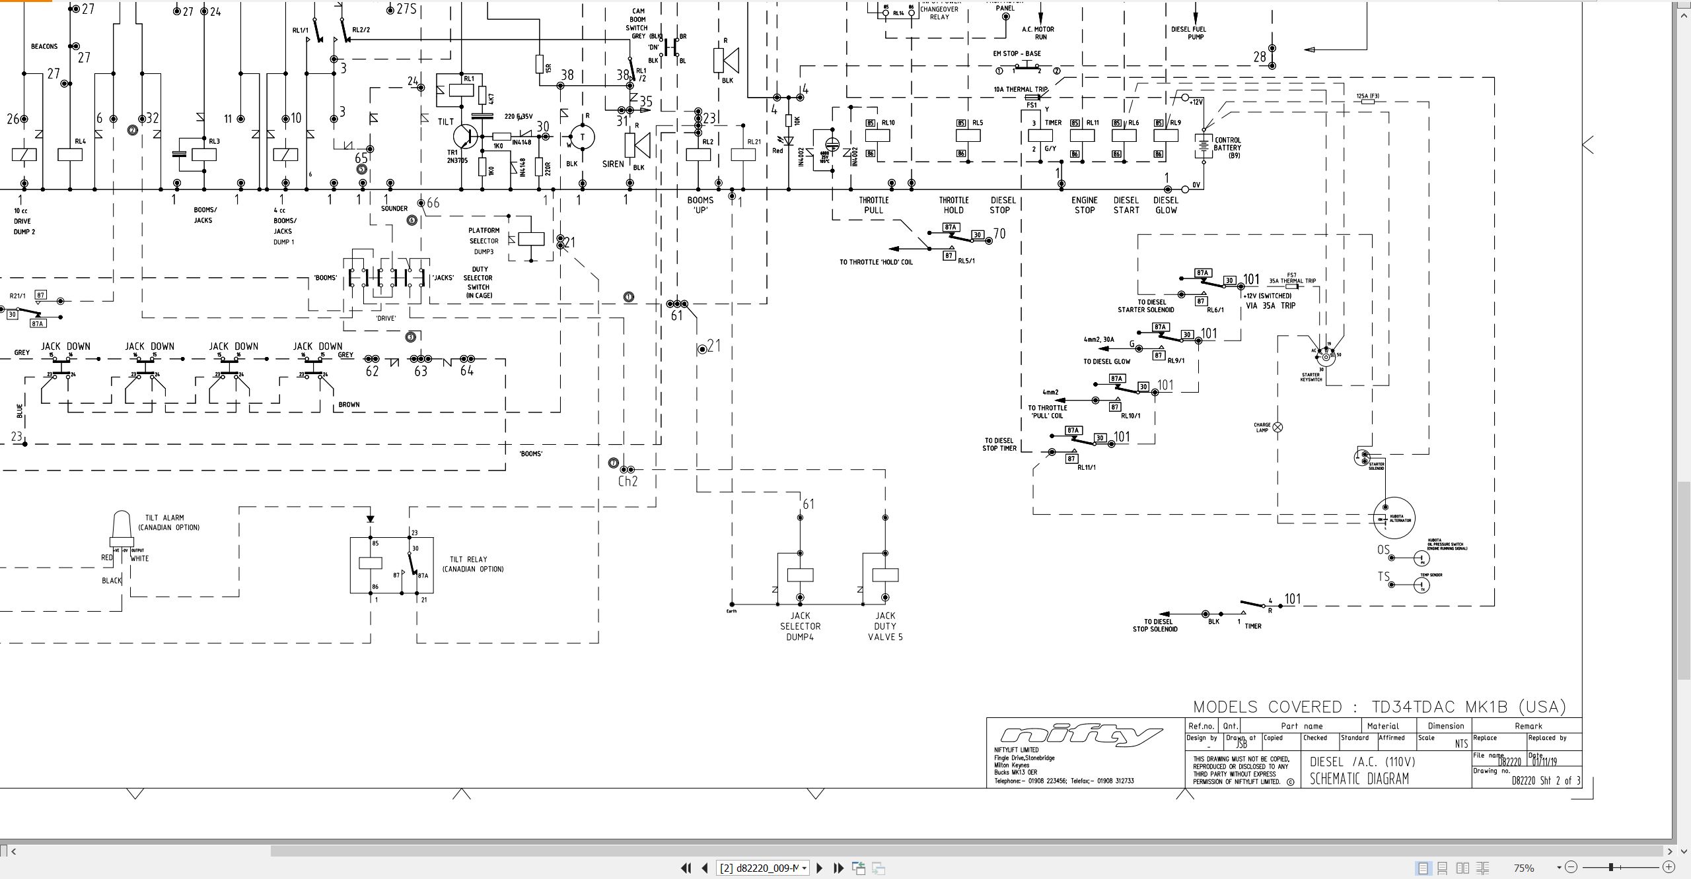This screenshot has height=879, width=1691.
Task: Click the 'DIESEL /A.C. (110V)' title text
Action: [1363, 762]
